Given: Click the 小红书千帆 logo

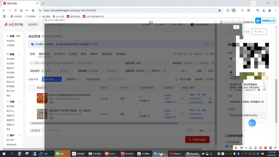Looking at the screenshot, I should tap(14, 25).
